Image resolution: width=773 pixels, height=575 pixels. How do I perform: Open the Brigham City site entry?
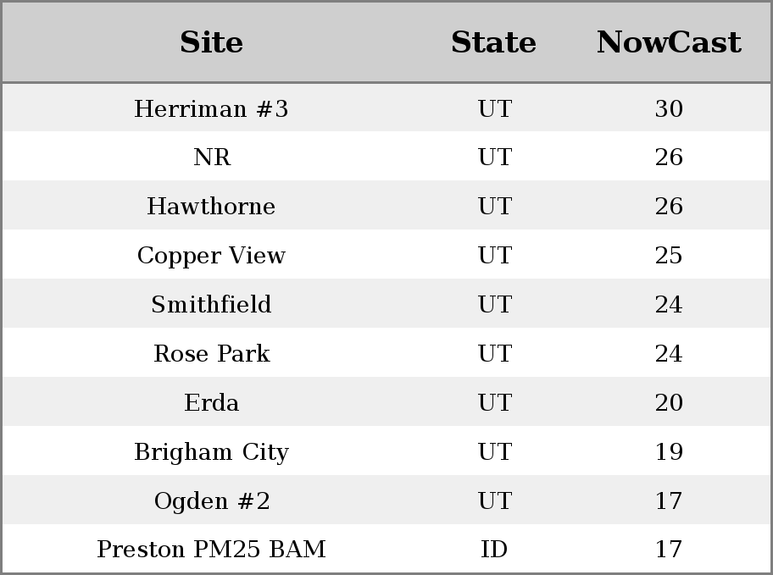point(211,452)
